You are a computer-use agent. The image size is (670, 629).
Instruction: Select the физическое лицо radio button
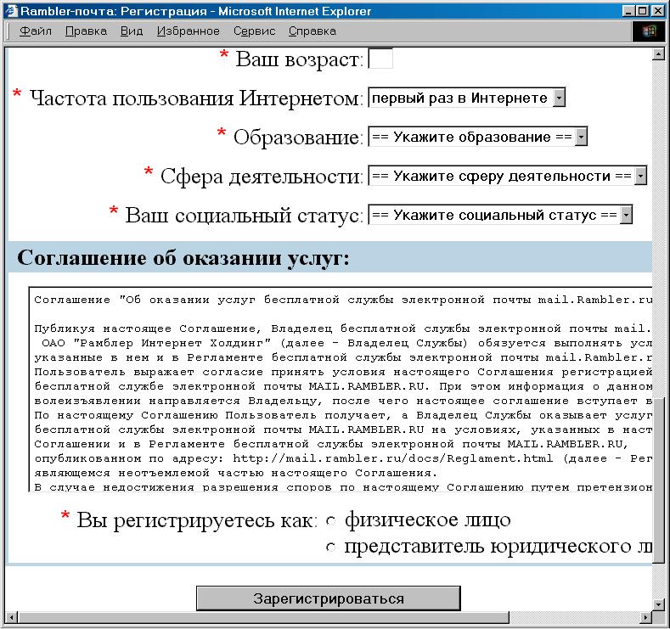click(x=330, y=520)
